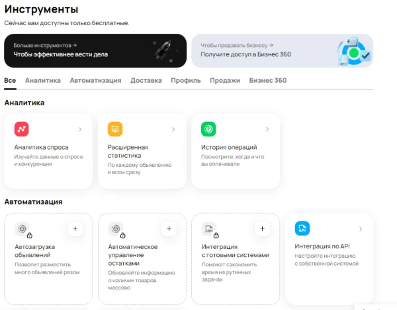Image resolution: width=397 pixels, height=310 pixels.
Task: Select the Все tab
Action: tap(10, 81)
